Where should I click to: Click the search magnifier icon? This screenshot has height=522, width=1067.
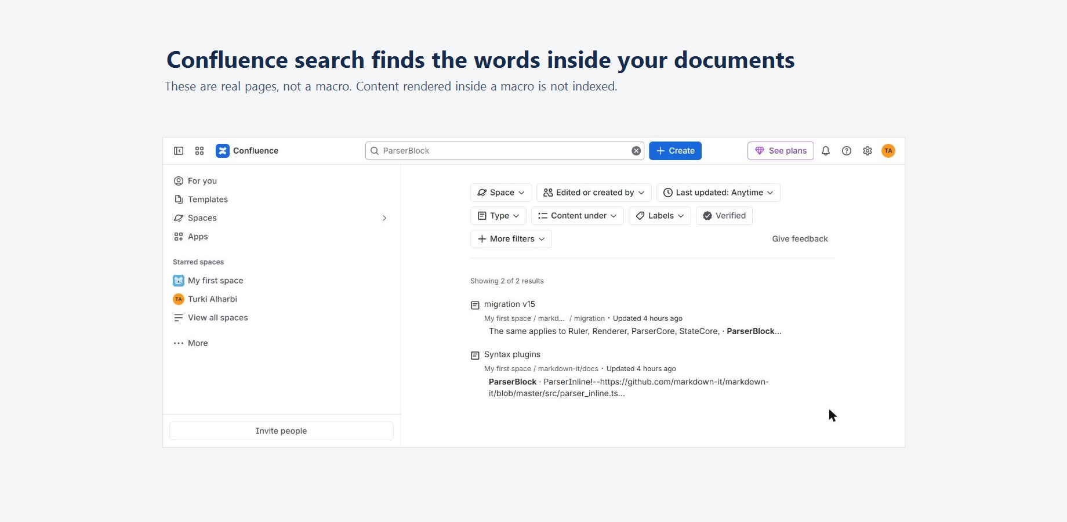[x=375, y=151]
